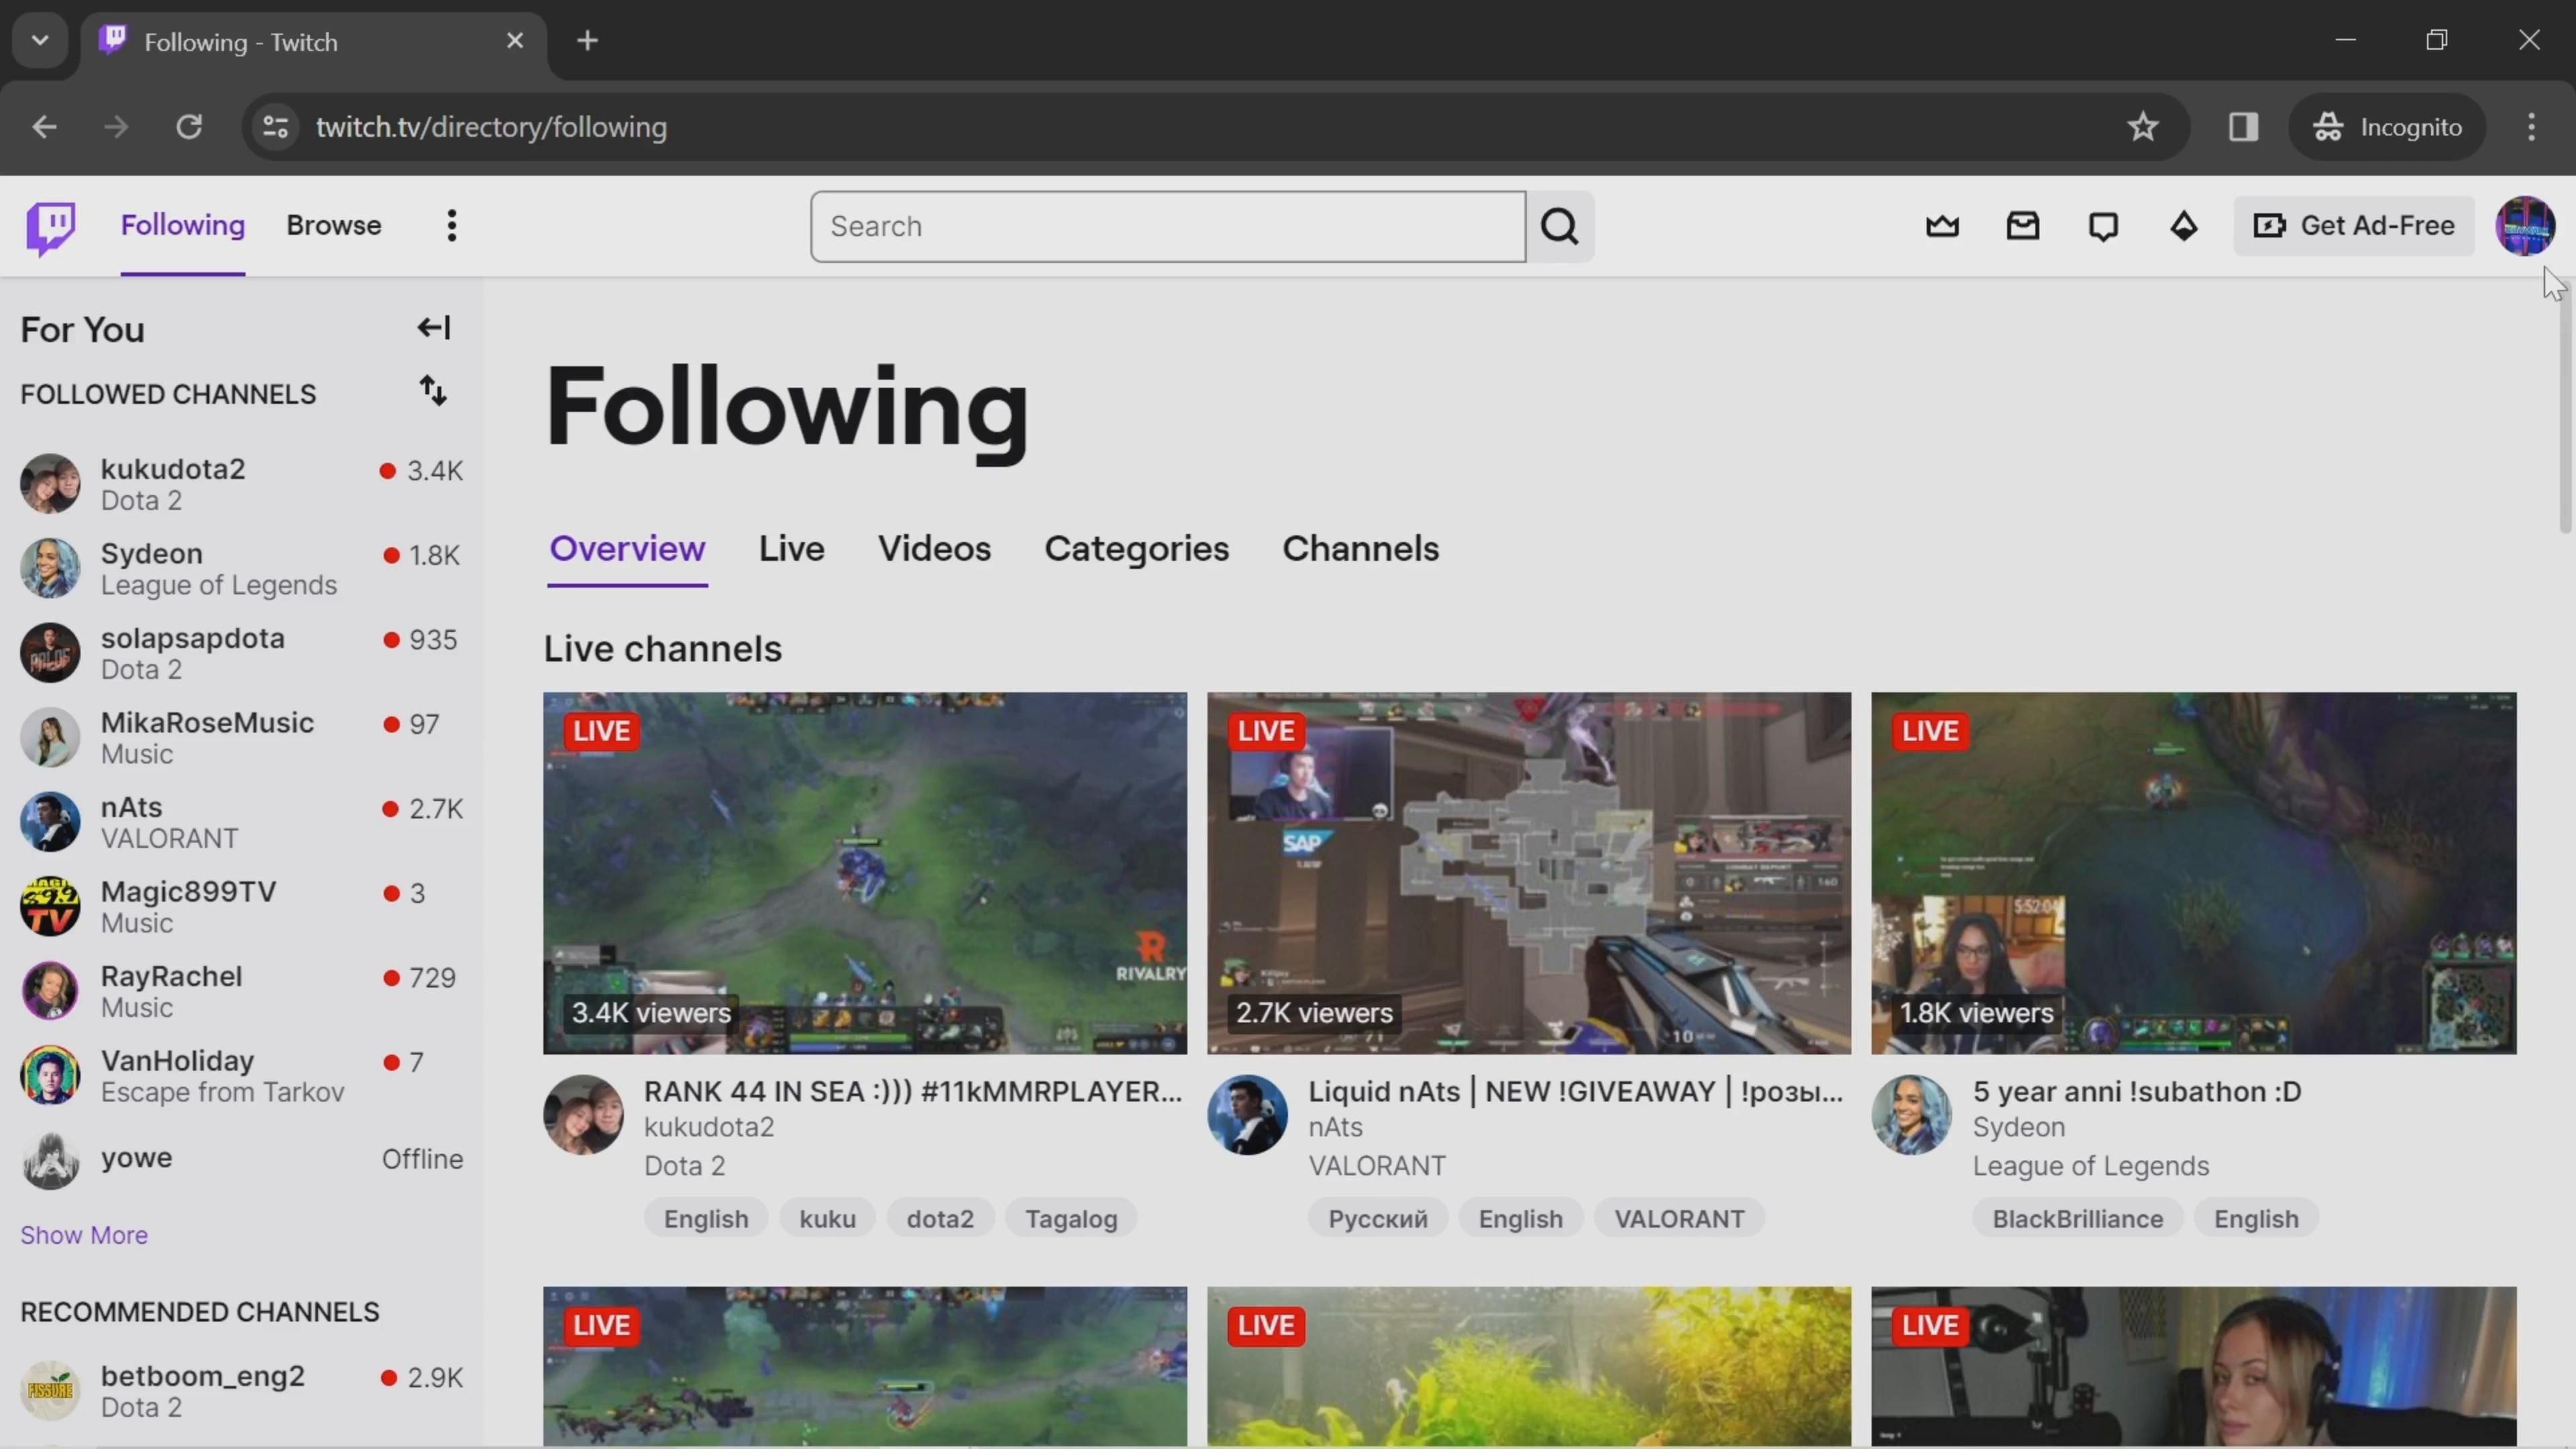The width and height of the screenshot is (2576, 1449).
Task: Open nAts VALORANT live stream thumbnail
Action: (x=1528, y=872)
